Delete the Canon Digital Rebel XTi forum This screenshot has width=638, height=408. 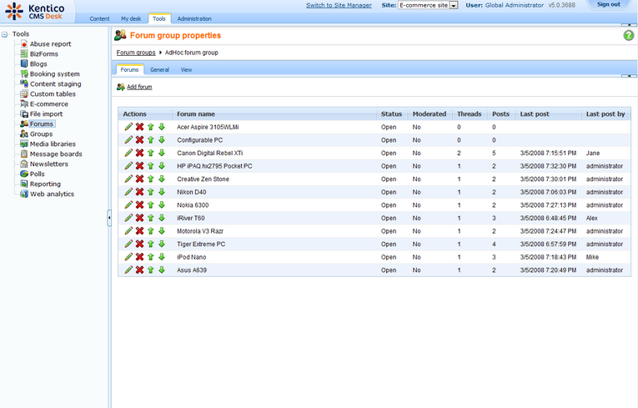pos(139,153)
